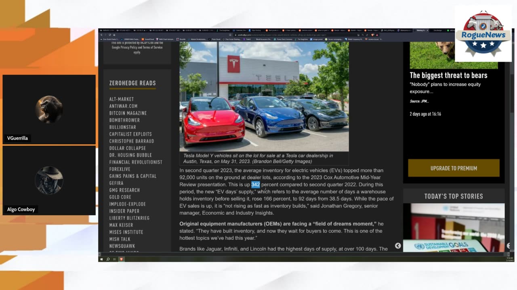The width and height of the screenshot is (517, 290).
Task: Click the browser home icon
Action: pyautogui.click(x=114, y=35)
